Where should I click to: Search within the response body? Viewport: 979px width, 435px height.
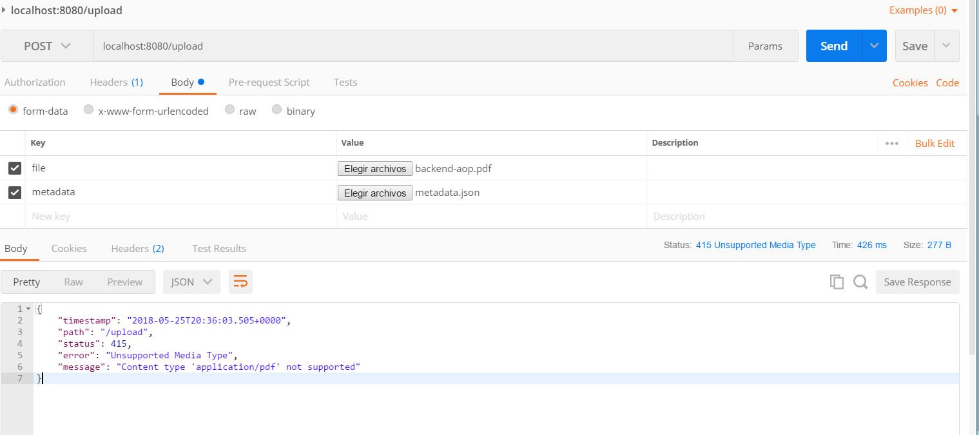[x=861, y=282]
